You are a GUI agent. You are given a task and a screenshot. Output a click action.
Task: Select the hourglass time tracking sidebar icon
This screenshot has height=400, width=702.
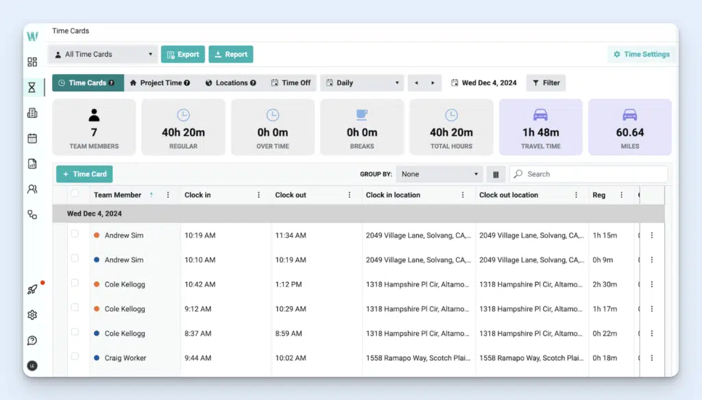(32, 88)
